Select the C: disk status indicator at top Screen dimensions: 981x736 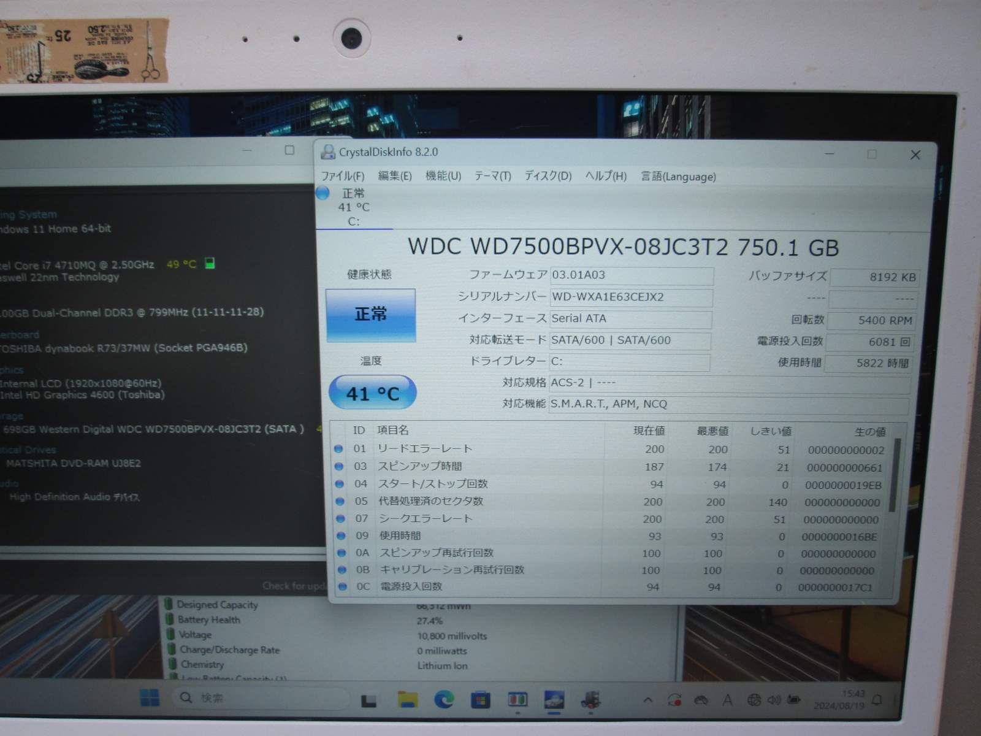353,207
